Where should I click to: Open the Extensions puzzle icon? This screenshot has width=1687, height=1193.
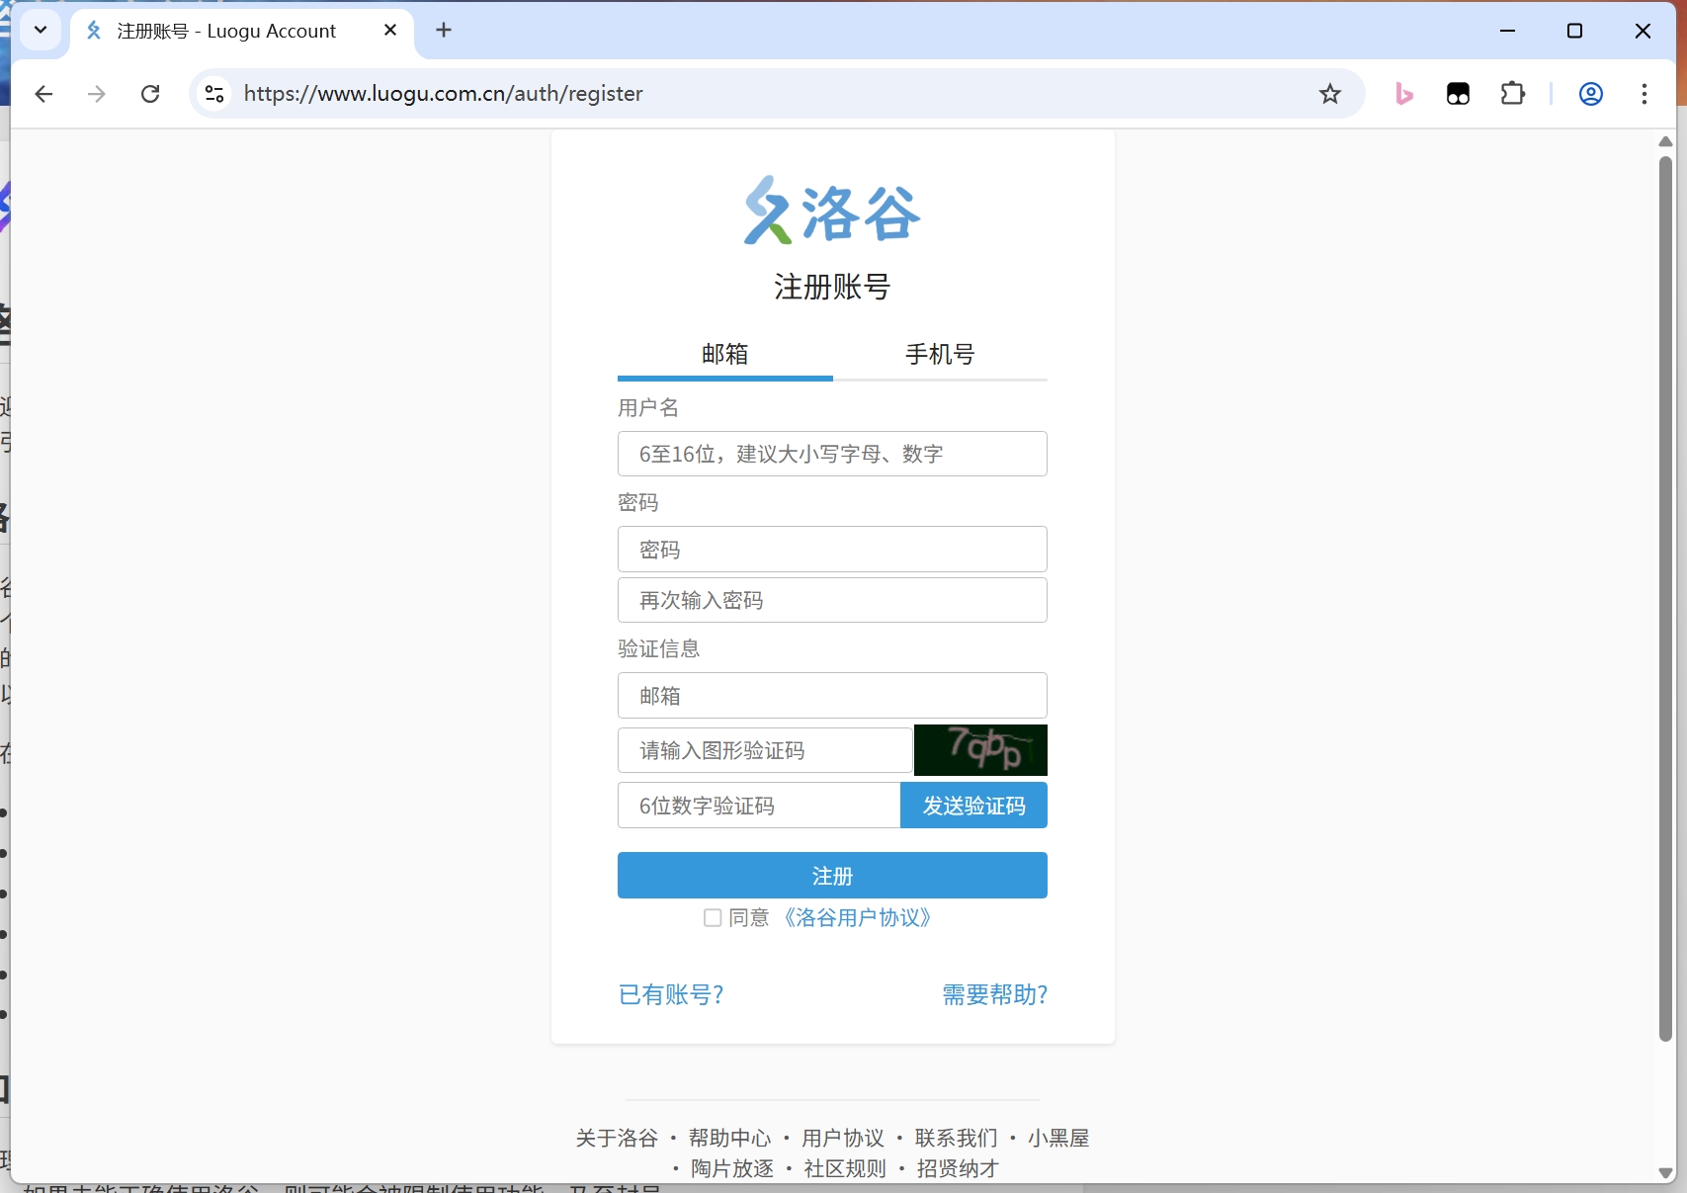click(x=1512, y=94)
